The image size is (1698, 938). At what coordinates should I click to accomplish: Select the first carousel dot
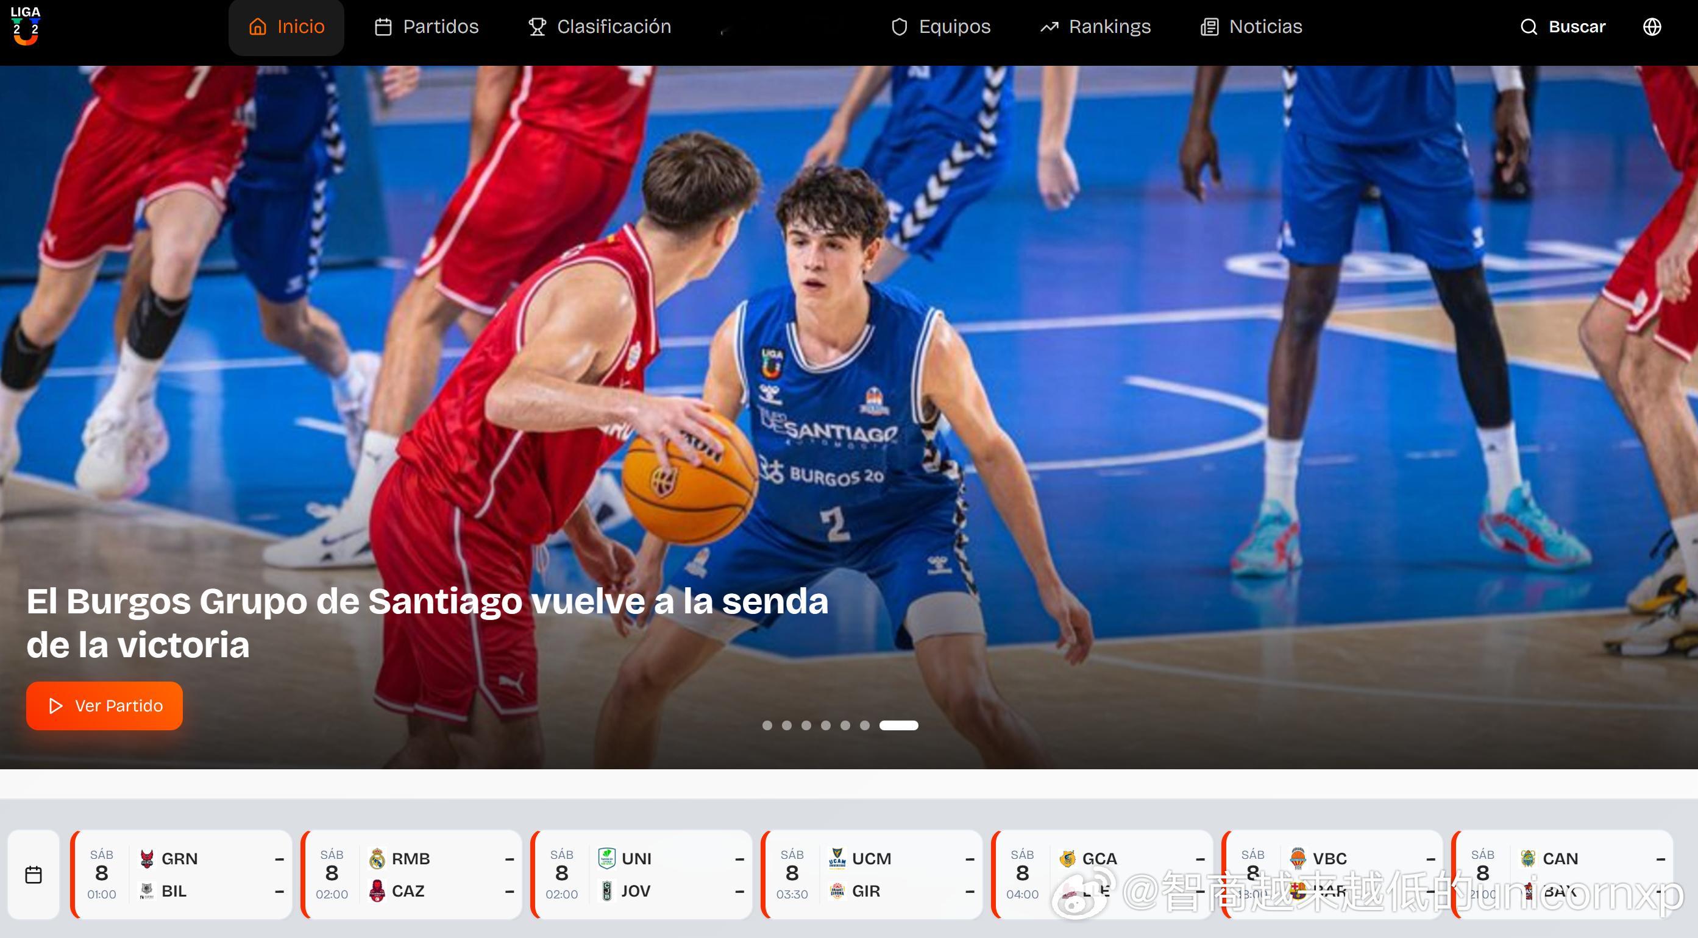pos(767,725)
